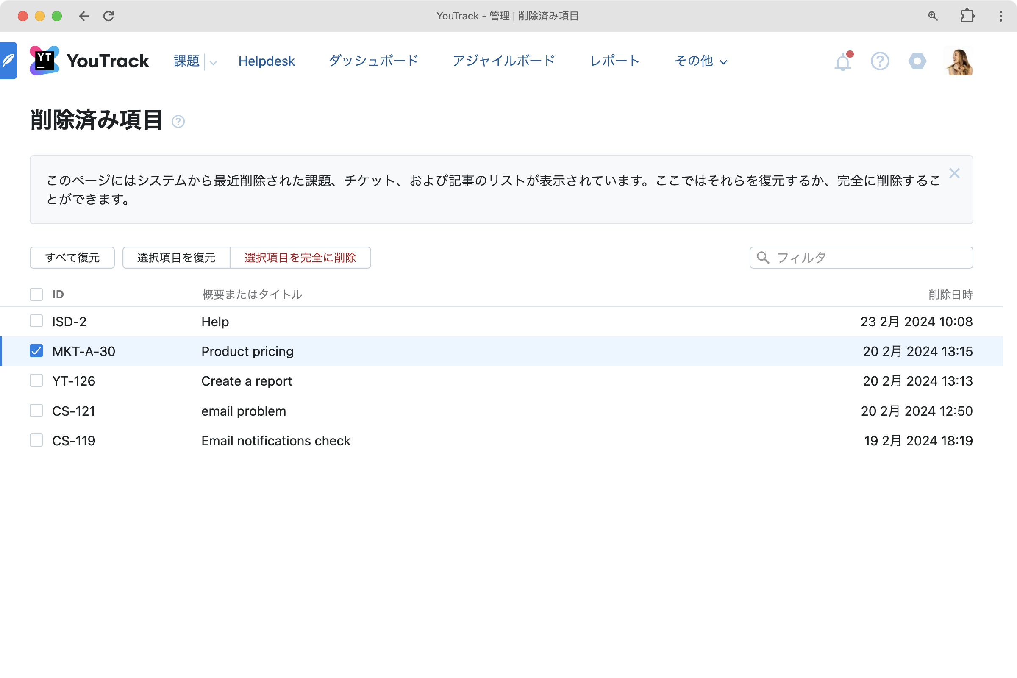Expand the 課題 dropdown arrow
Screen dimensions: 1017x678
(213, 62)
